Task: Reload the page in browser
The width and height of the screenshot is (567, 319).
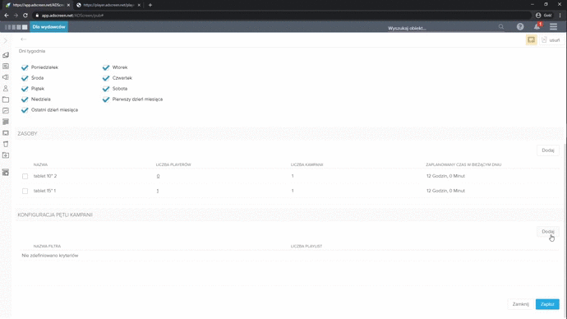Action: click(25, 15)
